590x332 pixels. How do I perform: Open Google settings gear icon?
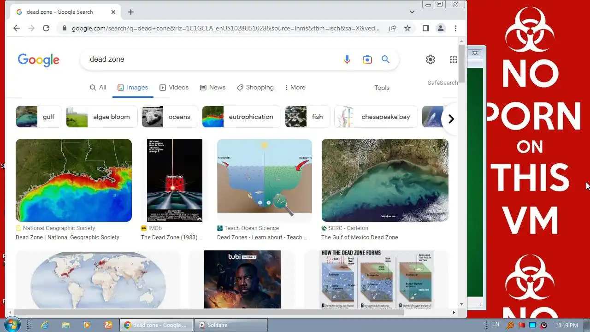point(431,59)
